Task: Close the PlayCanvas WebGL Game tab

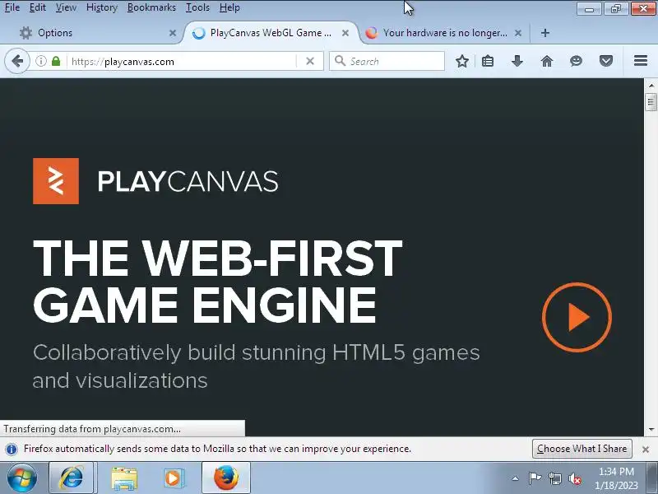Action: tap(345, 33)
